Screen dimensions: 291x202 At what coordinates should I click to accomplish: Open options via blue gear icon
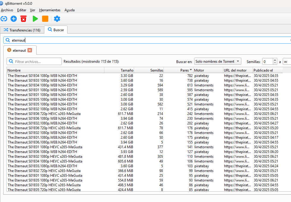tap(57, 19)
